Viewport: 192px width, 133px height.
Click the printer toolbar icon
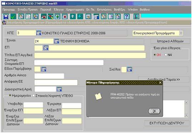tap(88, 16)
